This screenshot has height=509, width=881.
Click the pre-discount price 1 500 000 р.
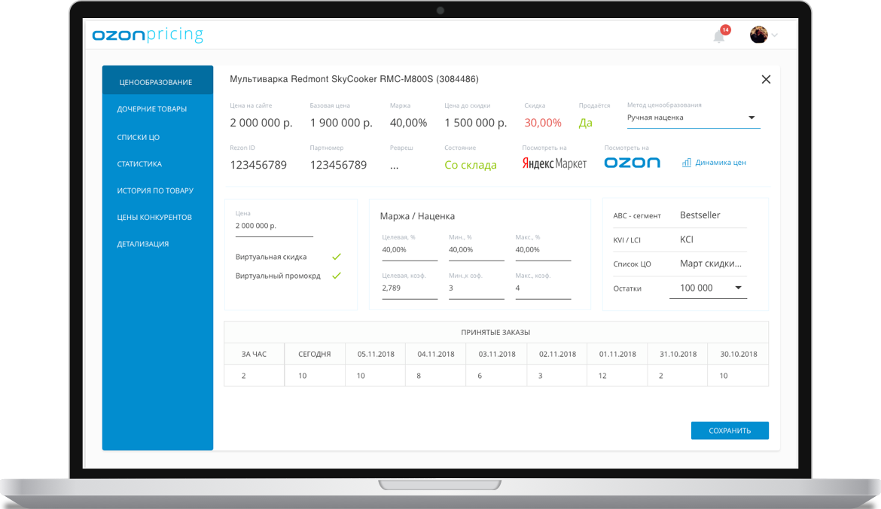click(475, 123)
